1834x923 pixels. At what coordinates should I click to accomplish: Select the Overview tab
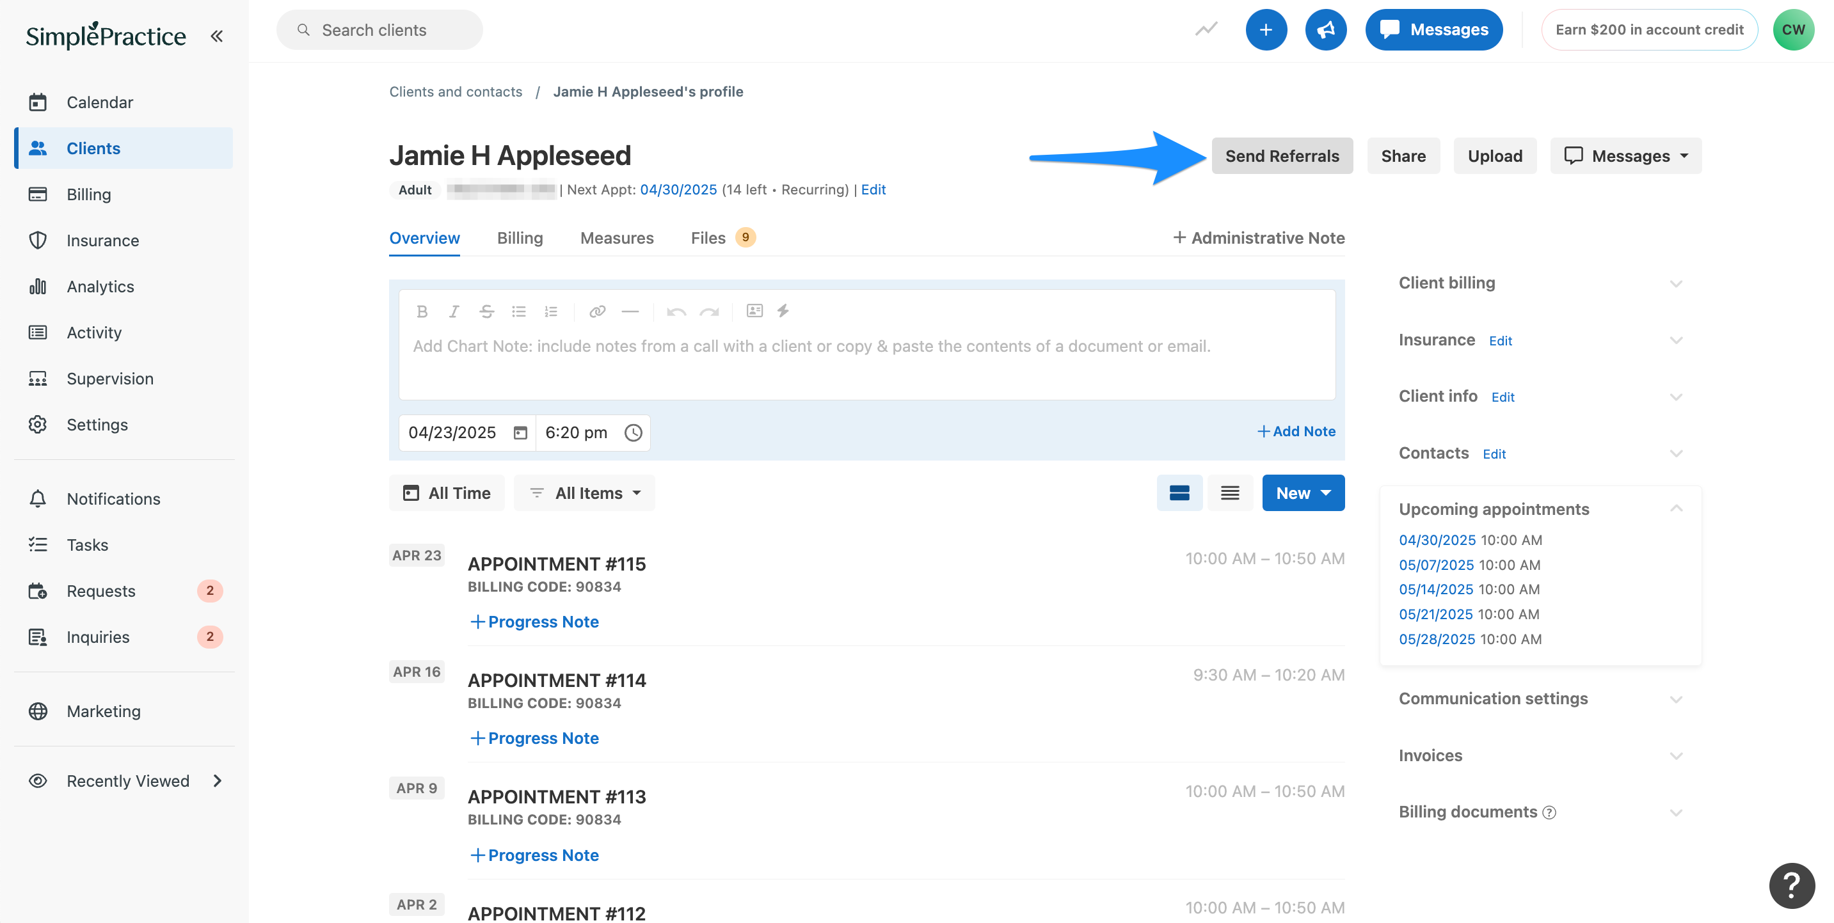[424, 238]
